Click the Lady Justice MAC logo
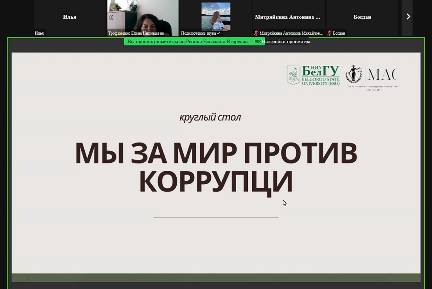This screenshot has width=432, height=289. tap(353, 74)
